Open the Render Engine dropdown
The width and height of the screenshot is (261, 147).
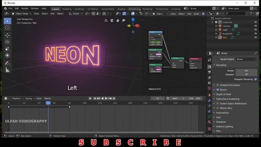coord(246,59)
